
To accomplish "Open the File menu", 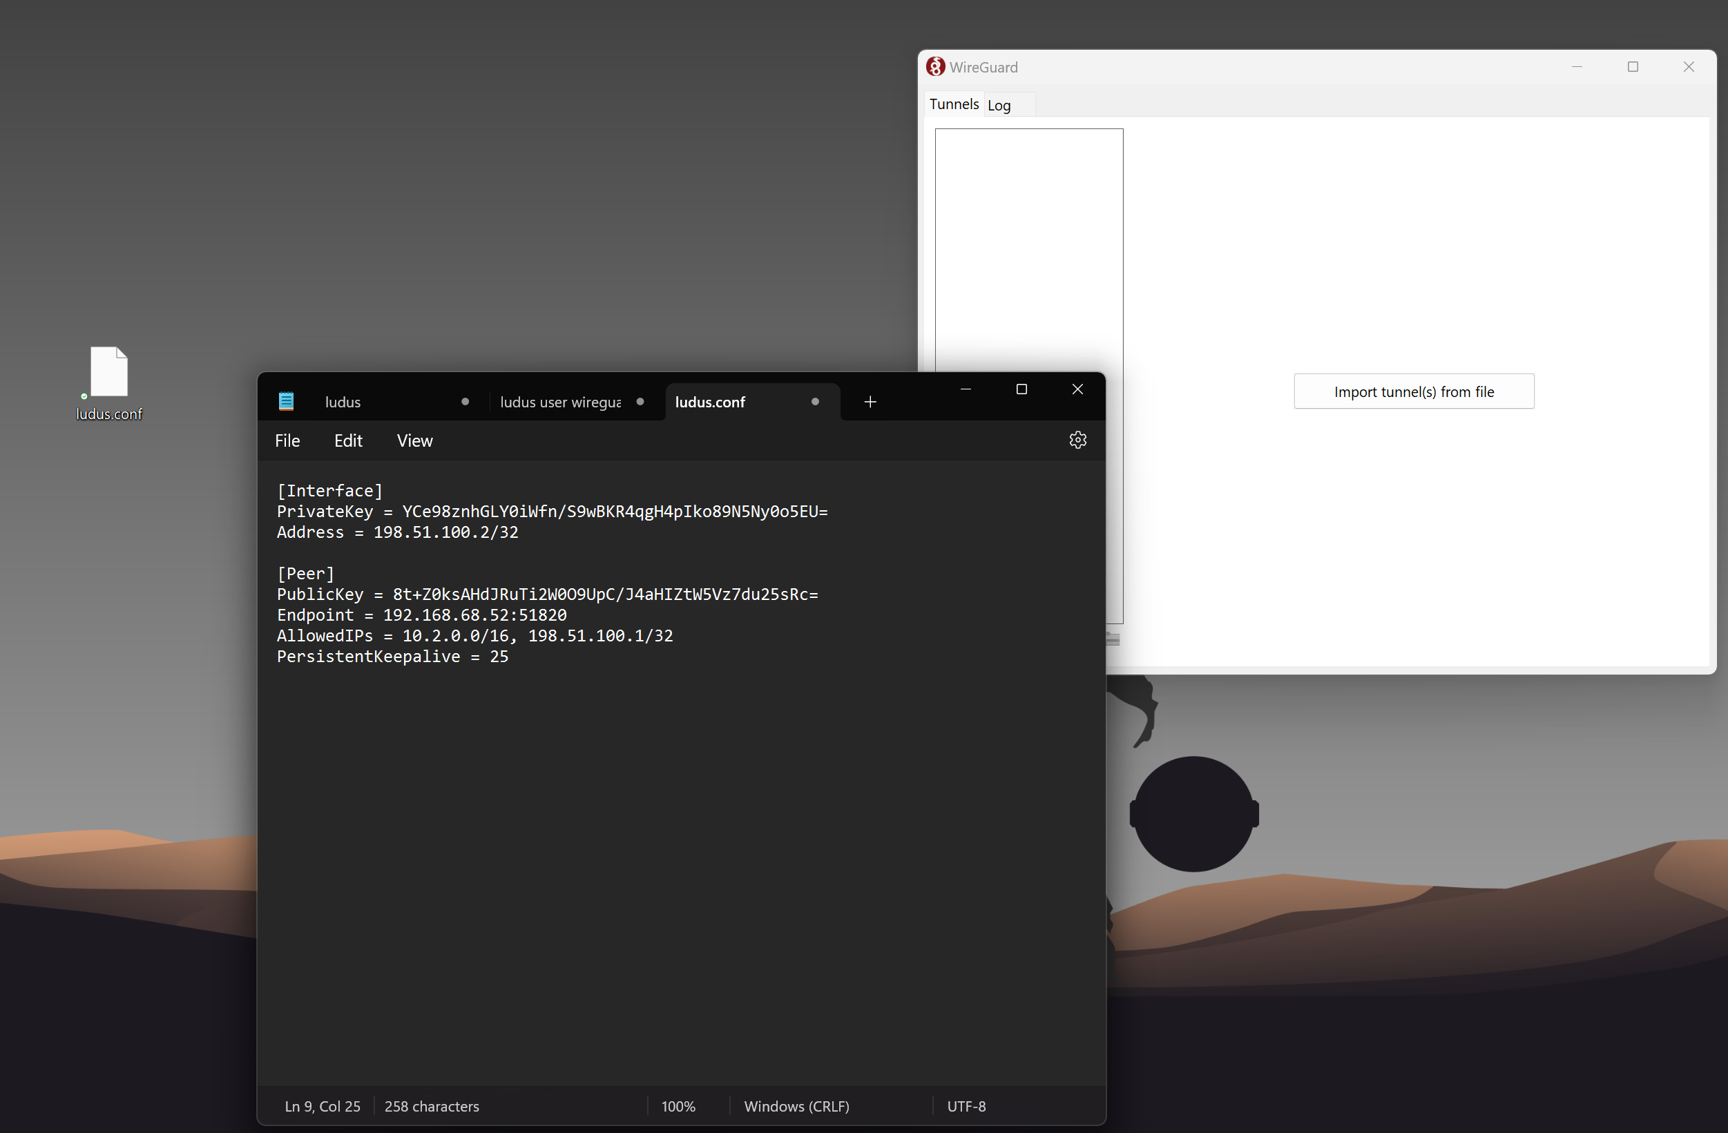I will pyautogui.click(x=287, y=440).
